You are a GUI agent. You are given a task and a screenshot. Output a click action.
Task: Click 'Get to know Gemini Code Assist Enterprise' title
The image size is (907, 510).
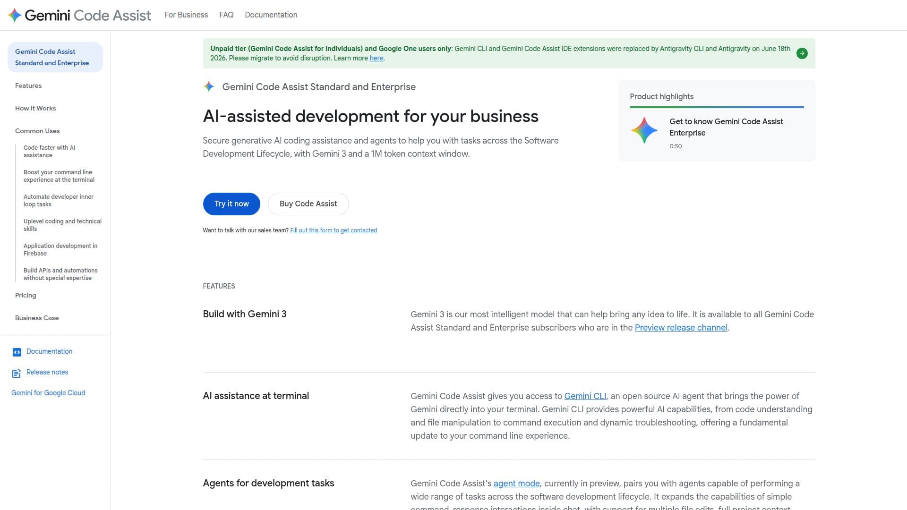[x=726, y=127]
